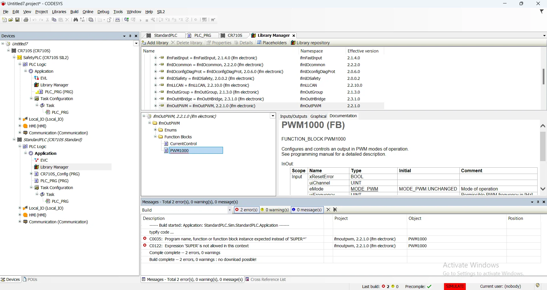Open the ifmOutPWM library tree dropdown
The height and width of the screenshot is (290, 547).
coord(273,116)
